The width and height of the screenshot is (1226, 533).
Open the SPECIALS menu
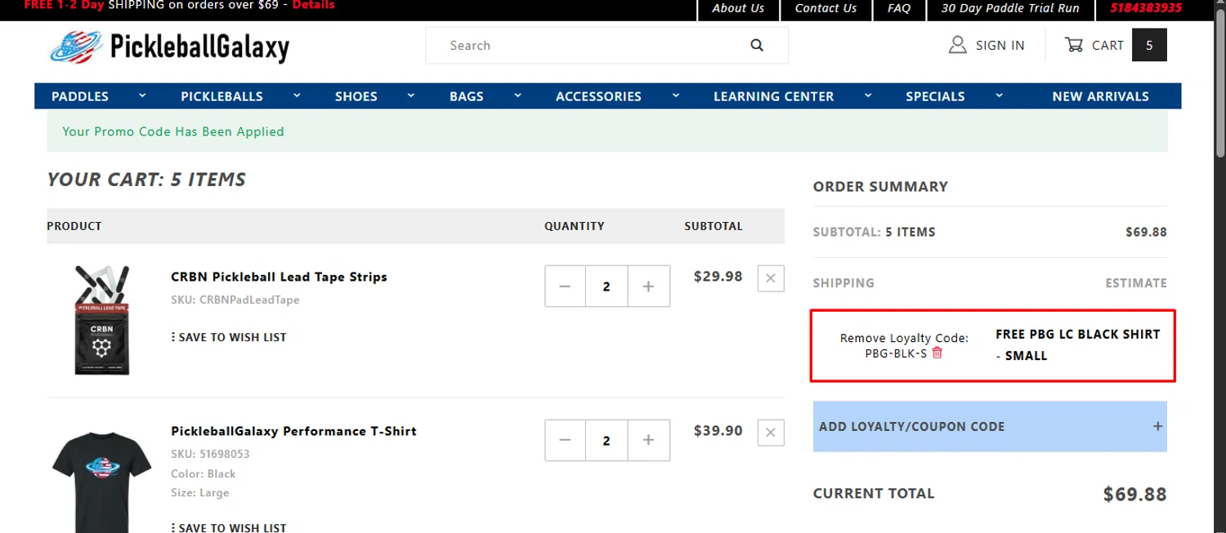click(935, 96)
